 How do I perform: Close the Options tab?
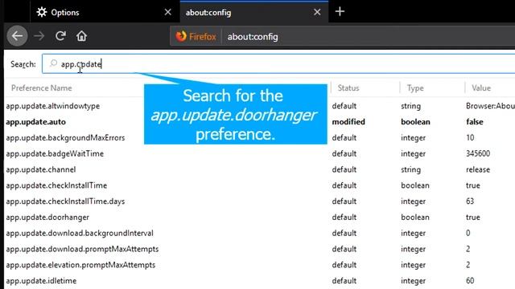pyautogui.click(x=168, y=12)
